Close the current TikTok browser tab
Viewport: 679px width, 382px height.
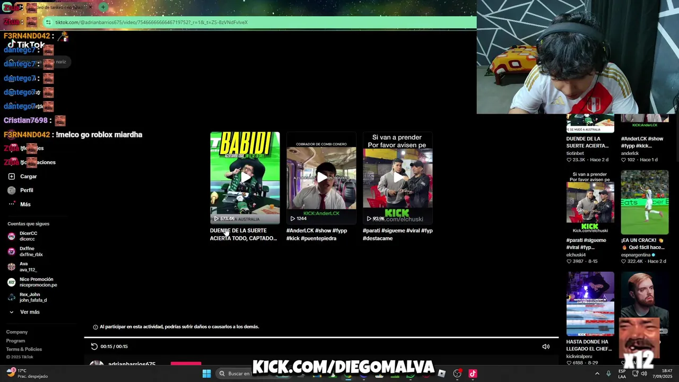pos(91,7)
